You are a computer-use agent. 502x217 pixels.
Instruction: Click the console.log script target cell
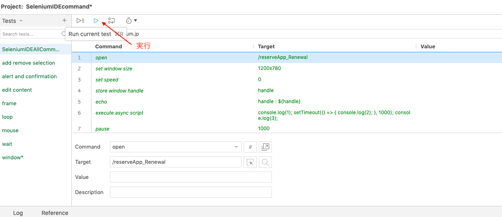click(x=334, y=115)
